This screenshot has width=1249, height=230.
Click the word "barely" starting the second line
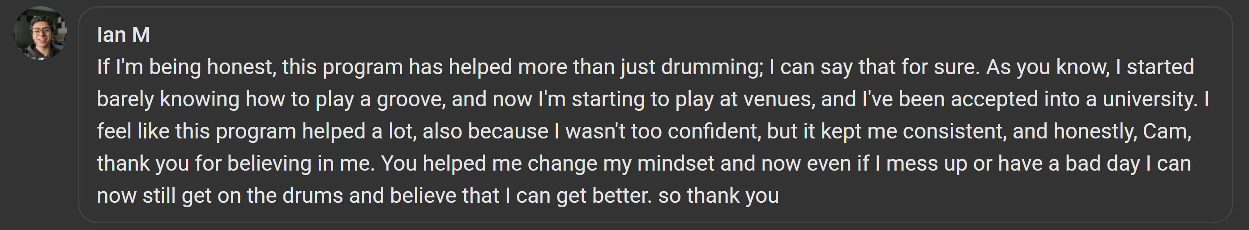pos(125,99)
